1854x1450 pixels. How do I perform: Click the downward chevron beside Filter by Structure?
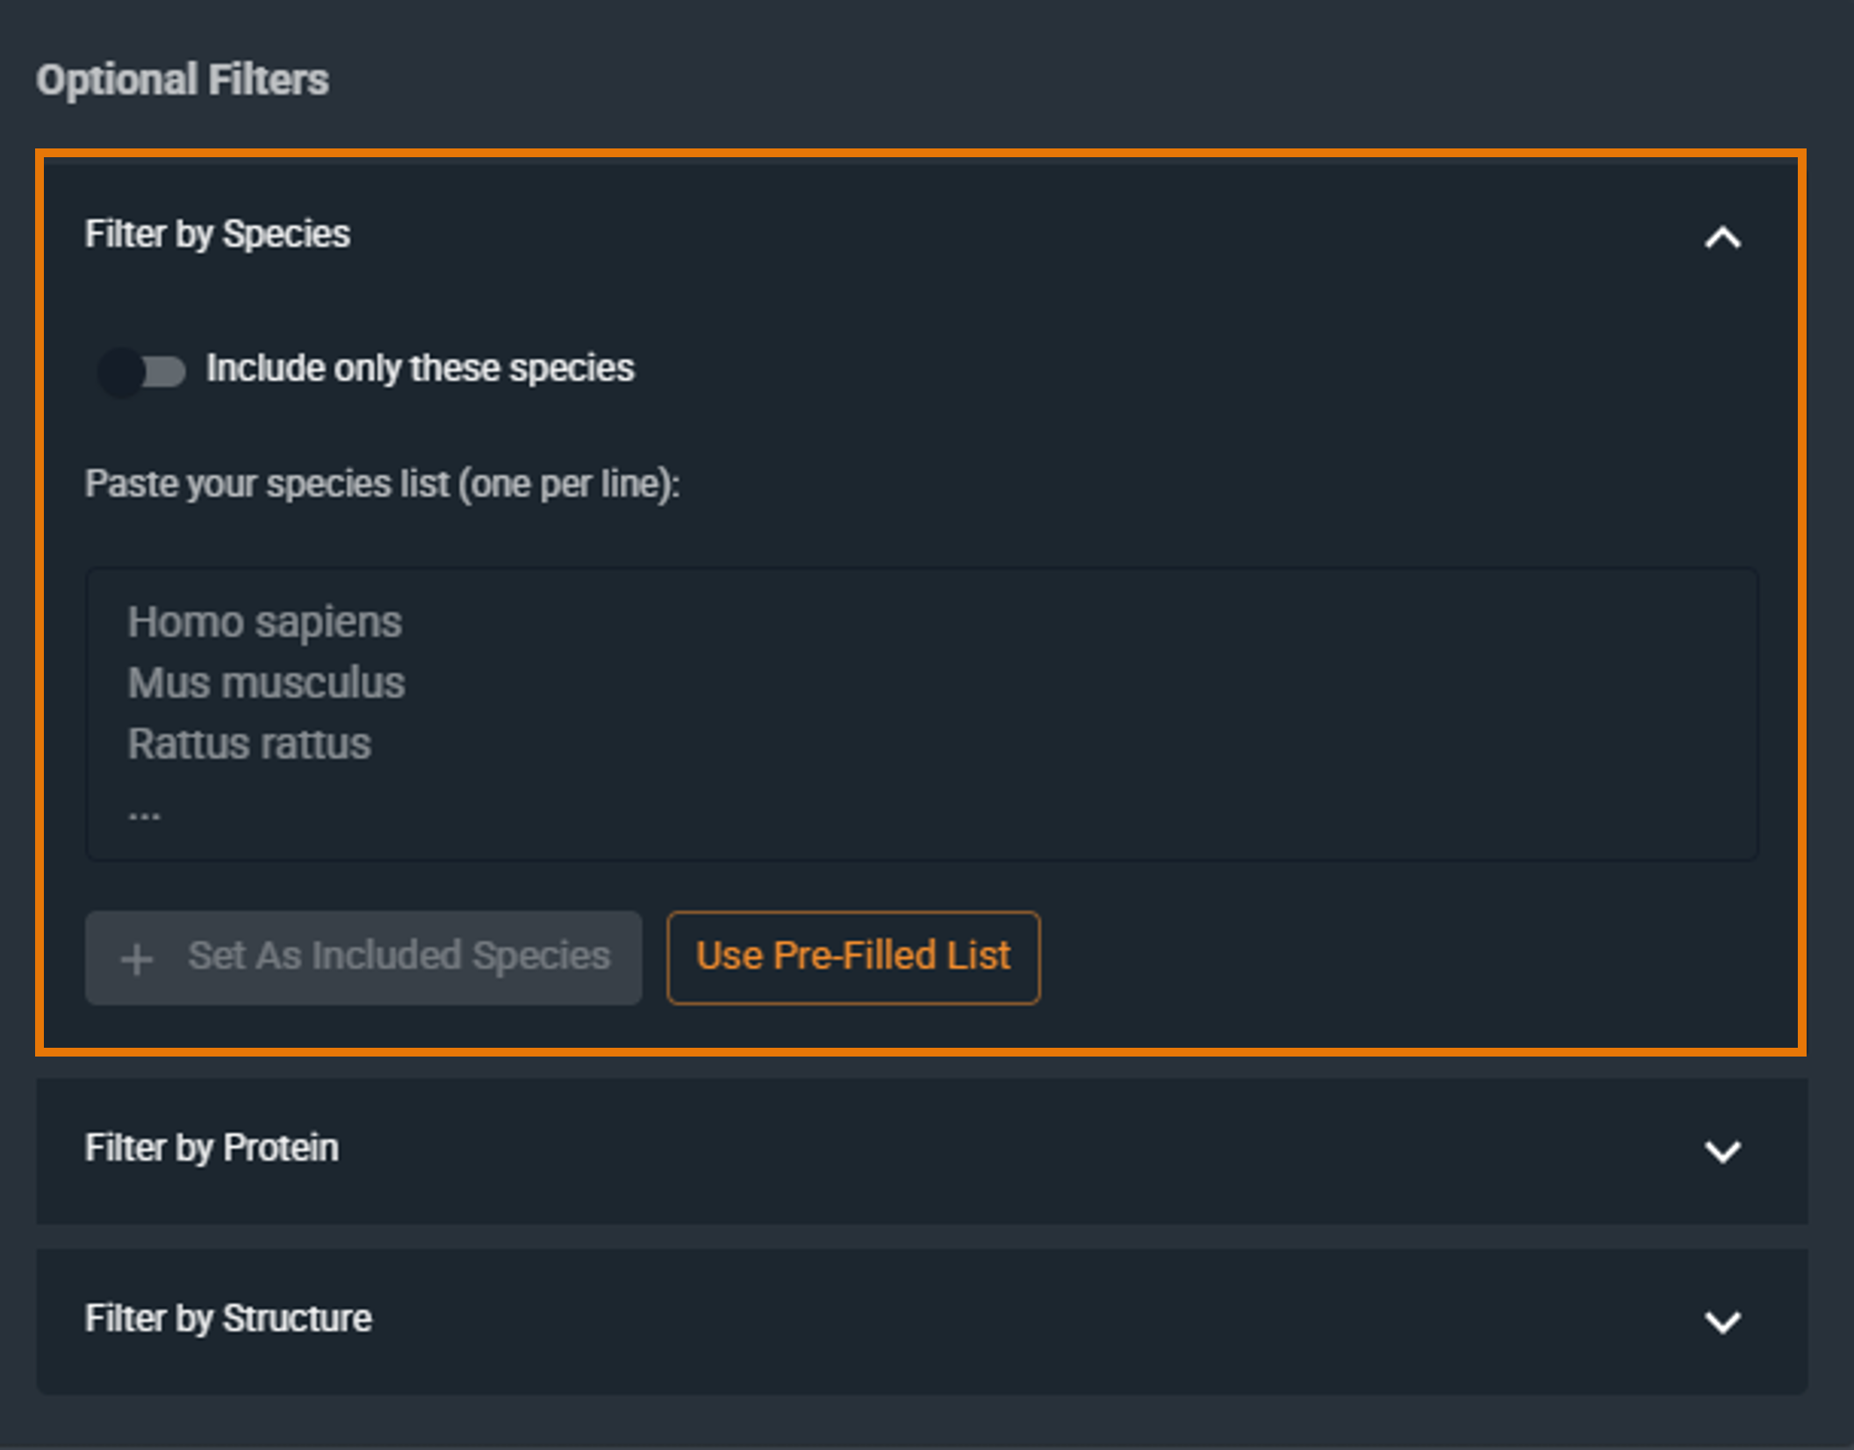pyautogui.click(x=1722, y=1321)
